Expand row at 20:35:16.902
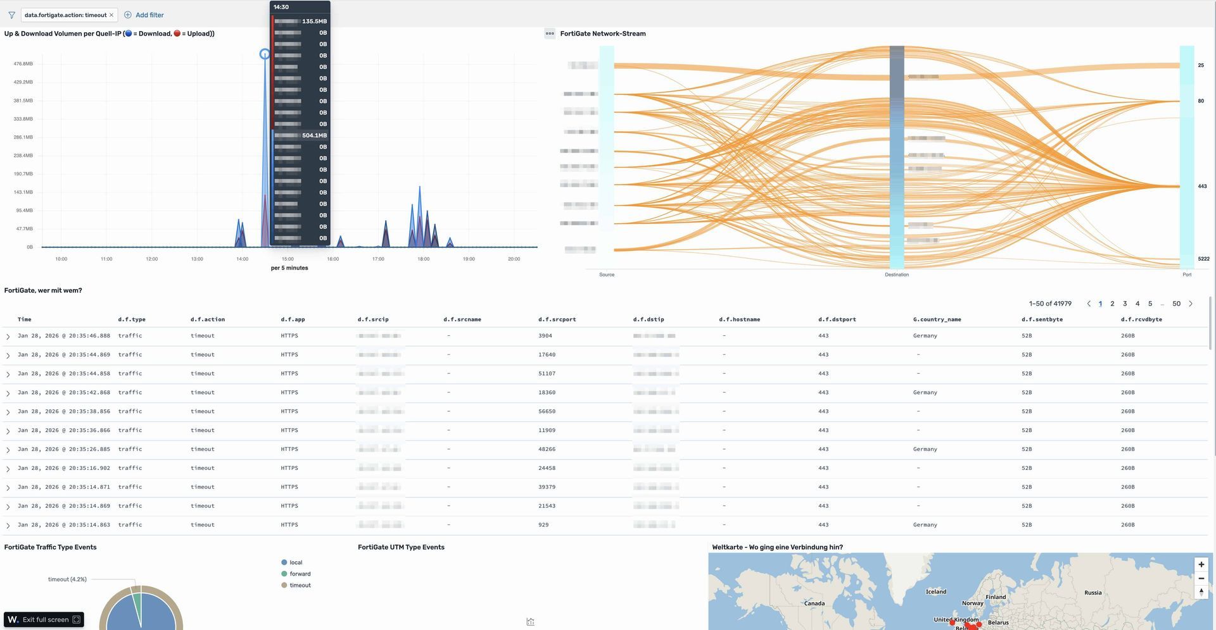1216x630 pixels. [x=8, y=469]
